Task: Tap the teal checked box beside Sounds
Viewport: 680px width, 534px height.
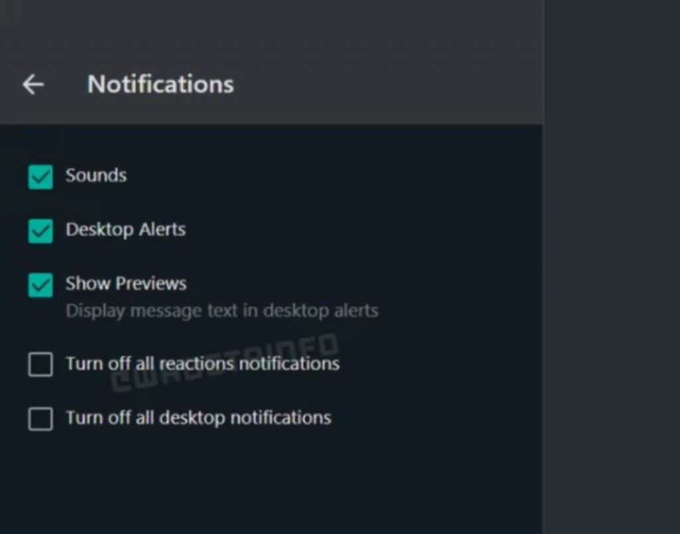Action: point(40,176)
